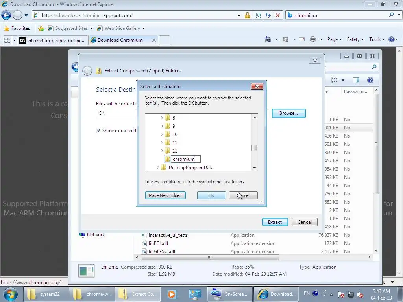Click the add to favorites bar icon

point(41,28)
